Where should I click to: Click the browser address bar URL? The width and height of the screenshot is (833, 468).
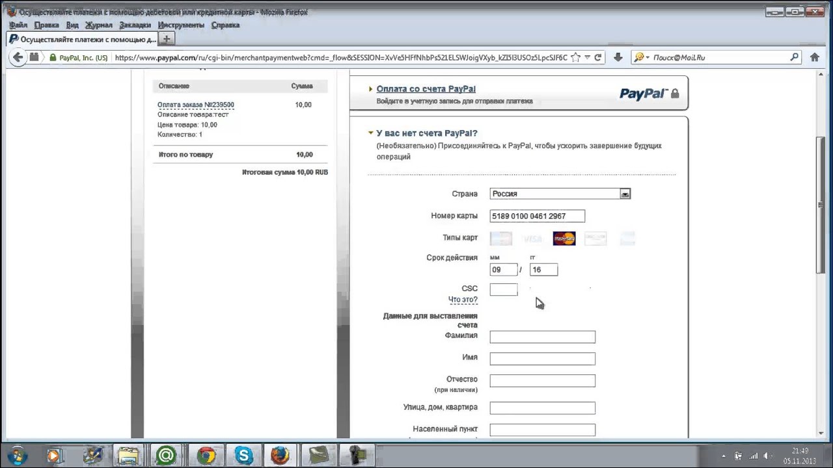point(340,57)
